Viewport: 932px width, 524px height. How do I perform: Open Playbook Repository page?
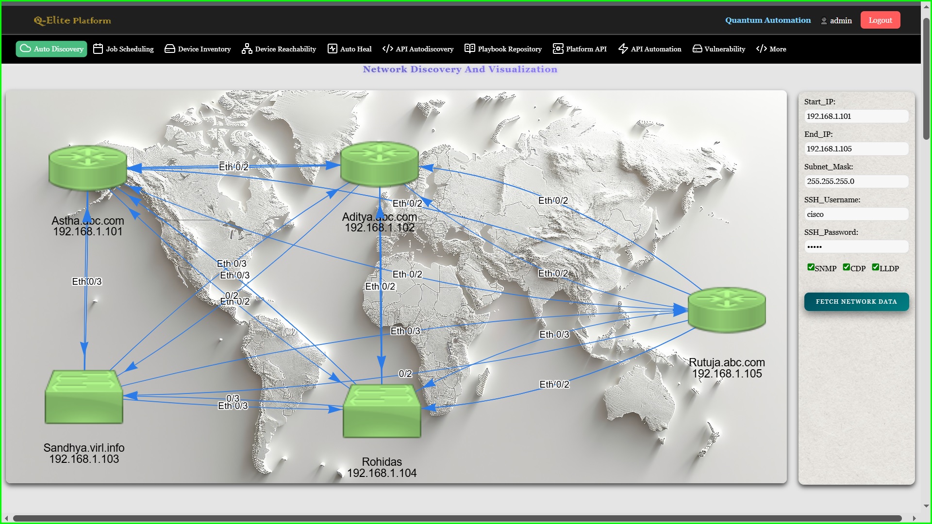(503, 49)
